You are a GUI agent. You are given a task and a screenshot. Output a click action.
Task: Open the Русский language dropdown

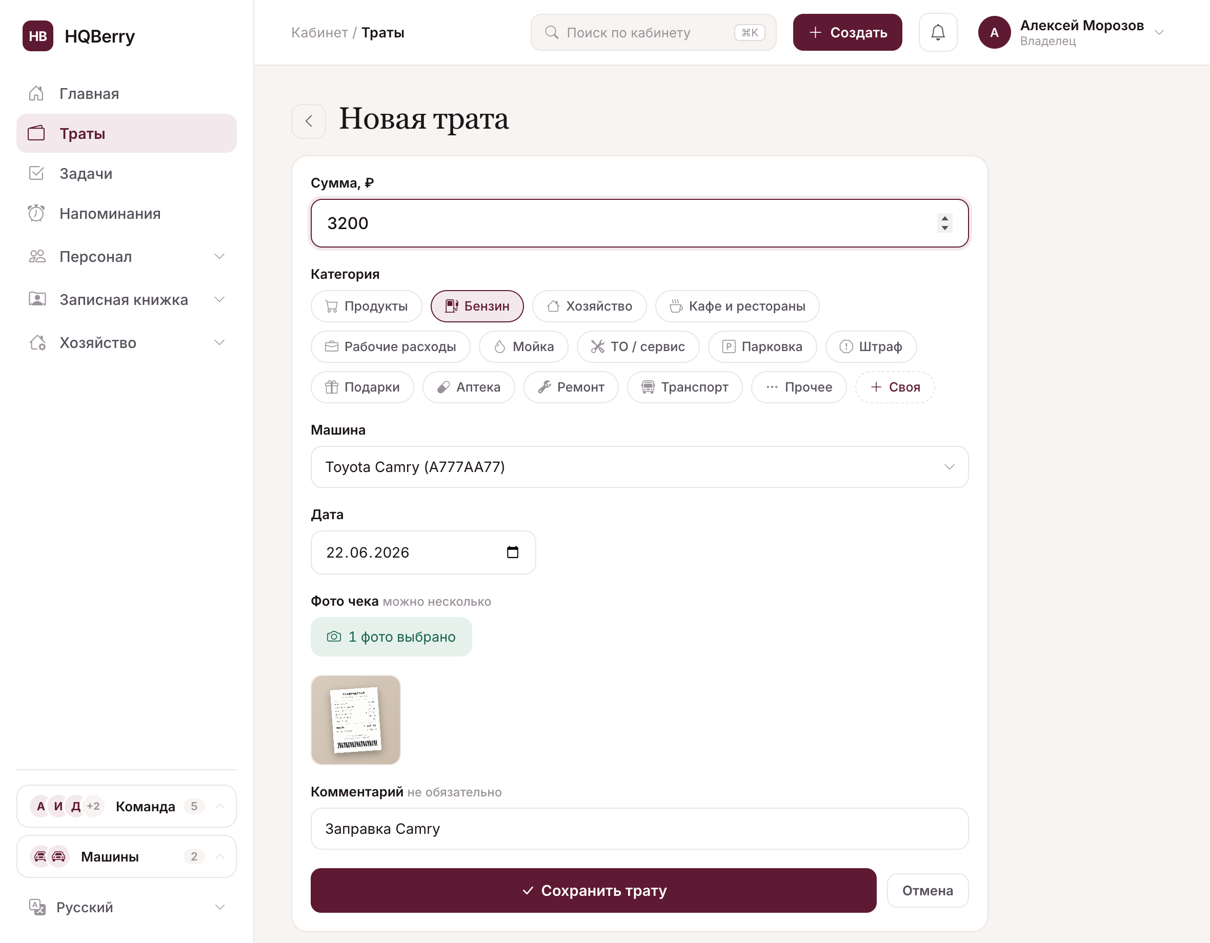(x=127, y=907)
